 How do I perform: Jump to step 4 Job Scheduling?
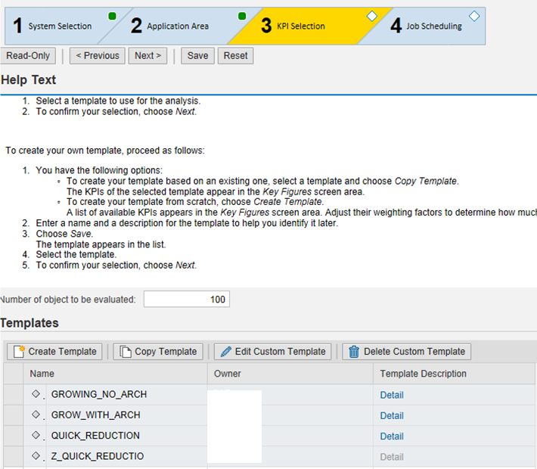click(x=426, y=26)
